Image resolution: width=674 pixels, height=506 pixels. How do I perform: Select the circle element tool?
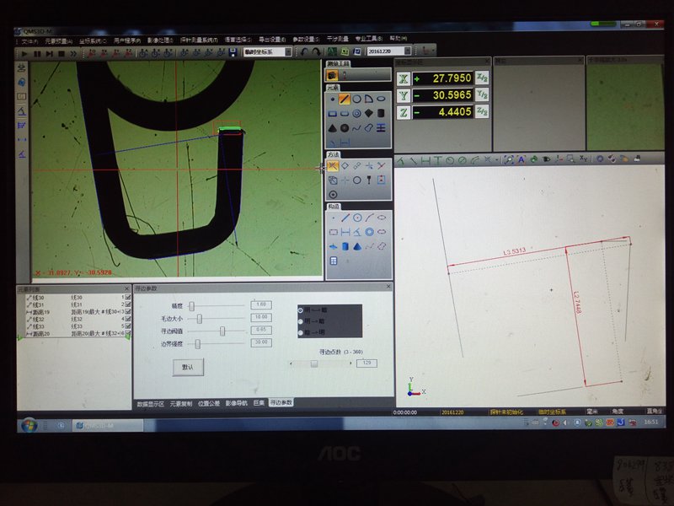pyautogui.click(x=356, y=99)
